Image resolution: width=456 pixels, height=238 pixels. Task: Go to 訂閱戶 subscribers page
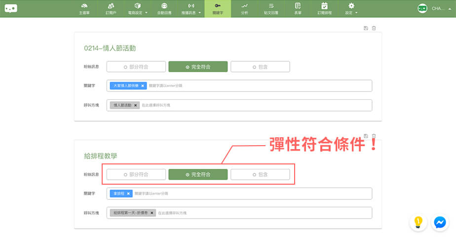point(112,8)
